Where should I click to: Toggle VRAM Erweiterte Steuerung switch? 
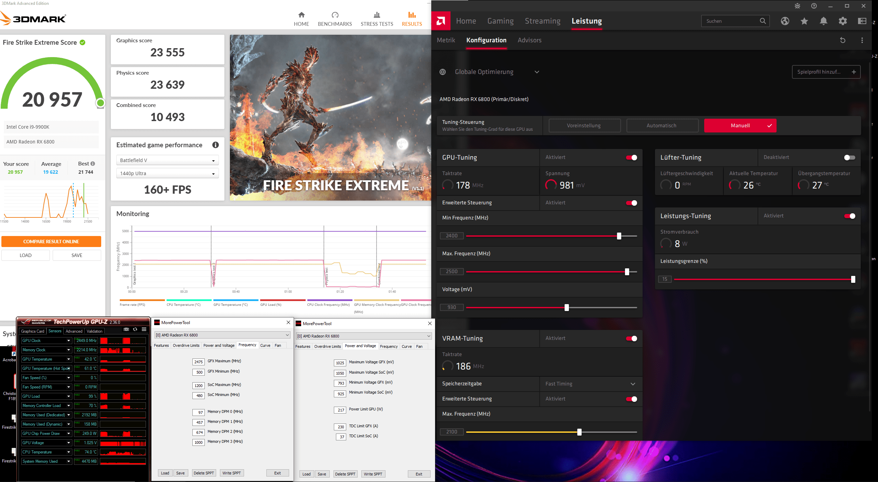click(632, 399)
